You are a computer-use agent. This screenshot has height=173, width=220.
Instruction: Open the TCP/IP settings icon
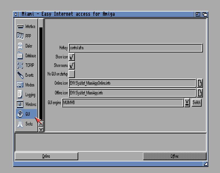tap(20, 65)
